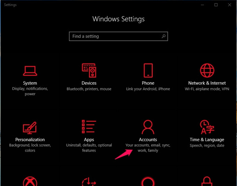Open Time & Language via the clock icon
This screenshot has width=237, height=186.
(x=207, y=127)
